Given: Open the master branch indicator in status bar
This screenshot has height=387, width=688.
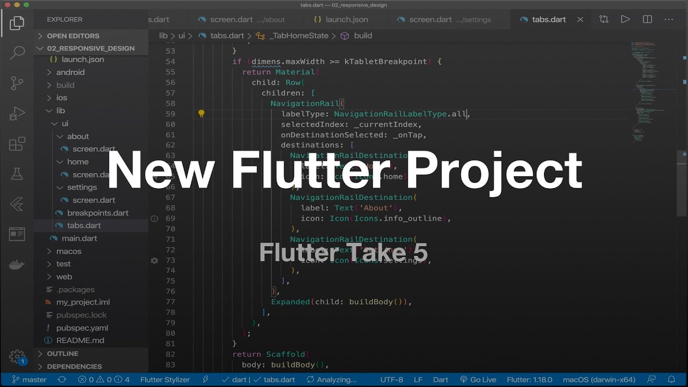Looking at the screenshot, I should (30, 379).
